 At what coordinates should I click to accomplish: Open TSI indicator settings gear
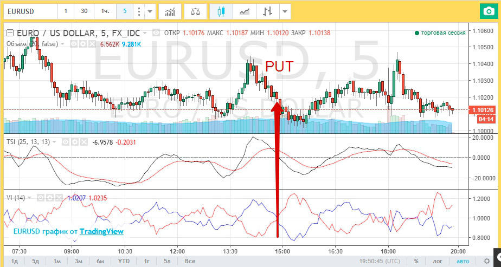[74, 141]
